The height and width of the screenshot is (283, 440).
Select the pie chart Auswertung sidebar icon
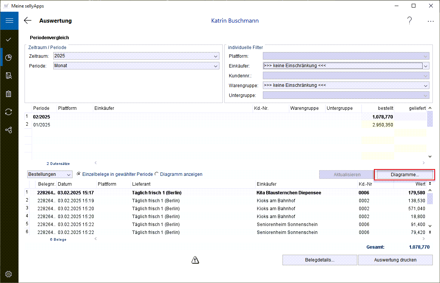pos(9,57)
